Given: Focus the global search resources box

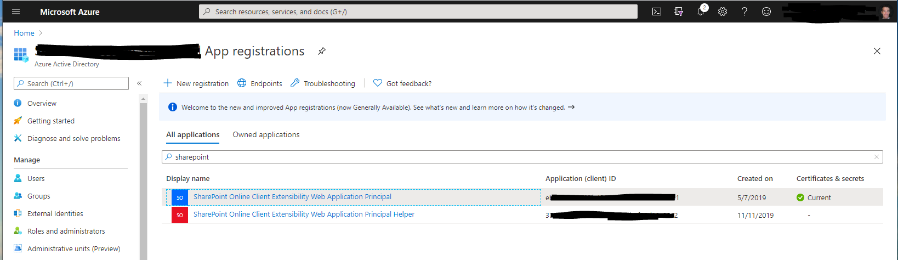Looking at the screenshot, I should [418, 12].
